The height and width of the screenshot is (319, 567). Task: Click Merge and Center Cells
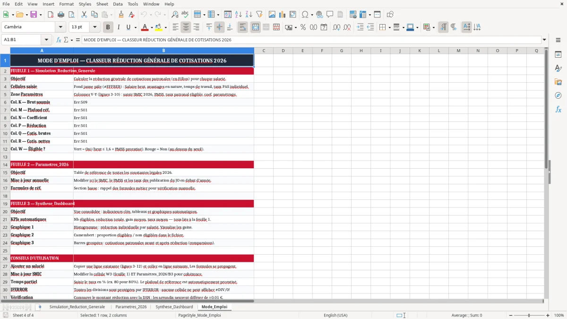(x=256, y=27)
